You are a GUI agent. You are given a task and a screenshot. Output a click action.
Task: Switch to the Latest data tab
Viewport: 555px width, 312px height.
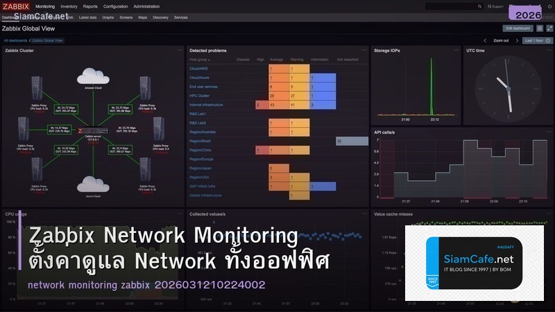[x=87, y=17]
